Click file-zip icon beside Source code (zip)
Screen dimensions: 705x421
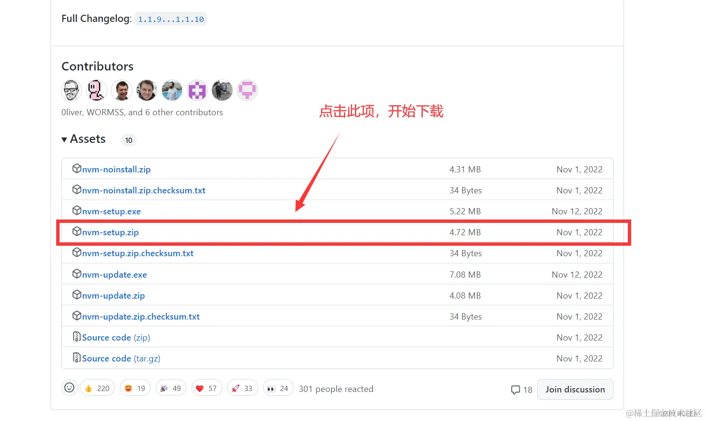(x=77, y=337)
